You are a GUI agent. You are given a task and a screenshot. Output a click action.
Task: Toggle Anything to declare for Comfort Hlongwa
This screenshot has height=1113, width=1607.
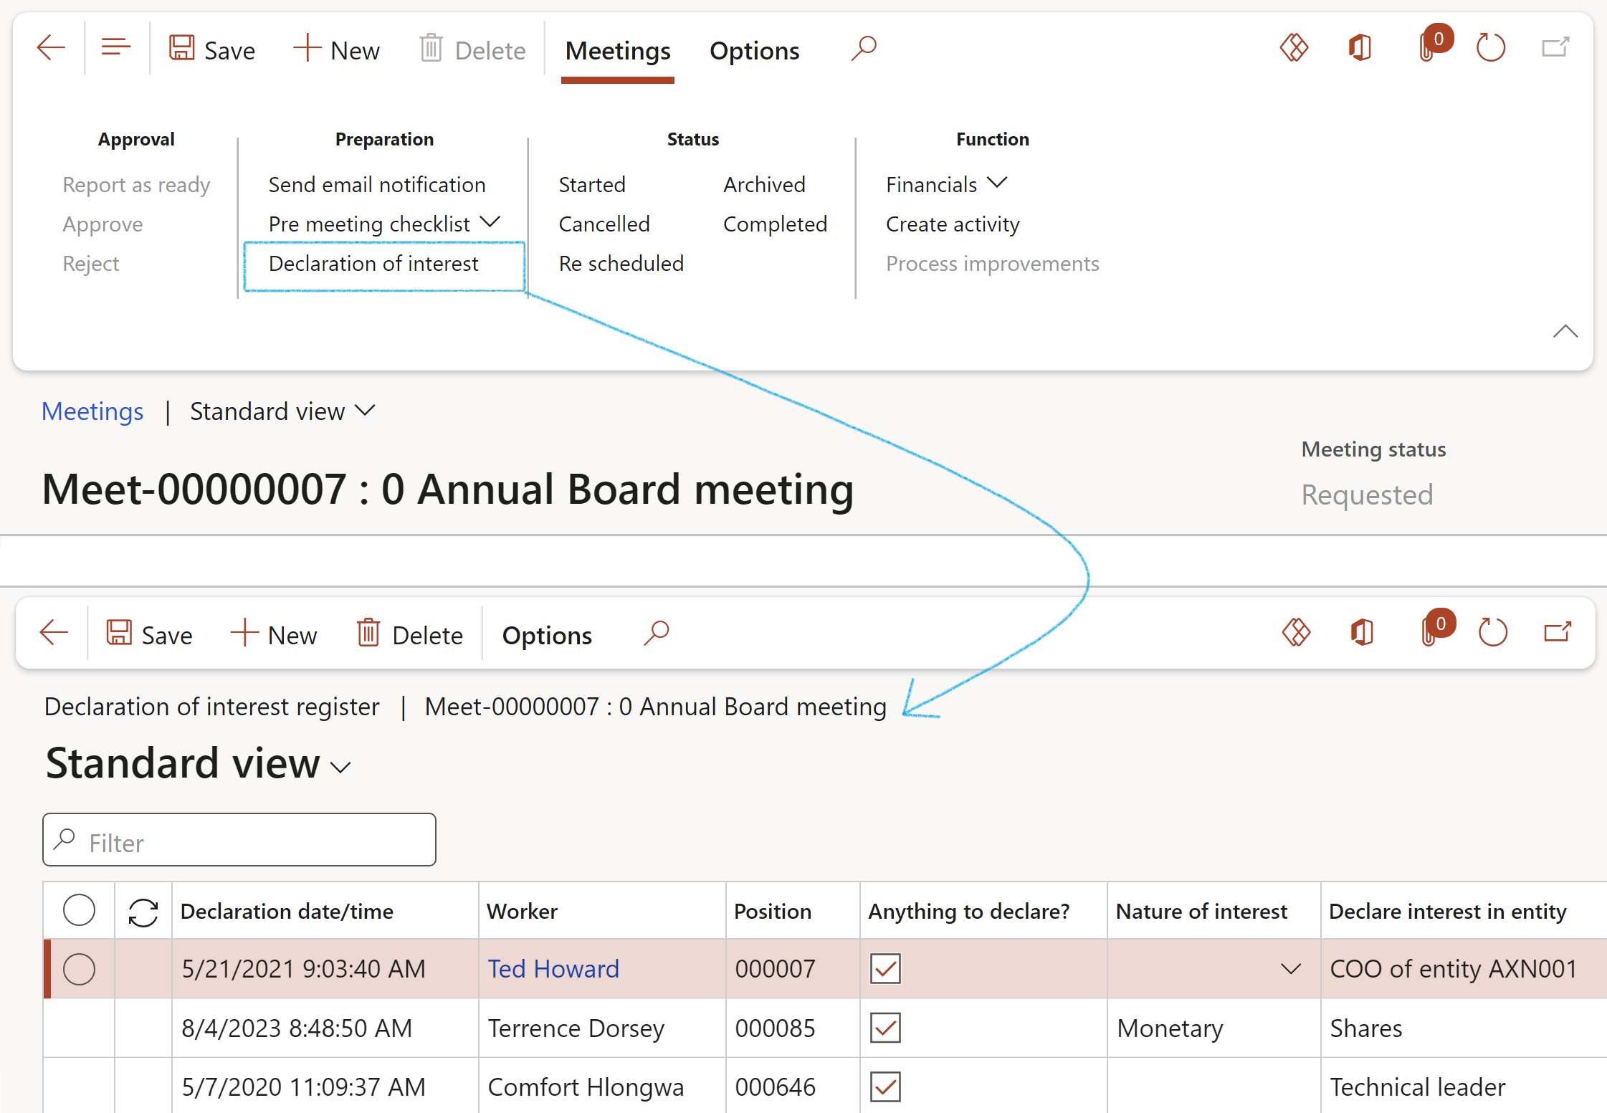885,1087
